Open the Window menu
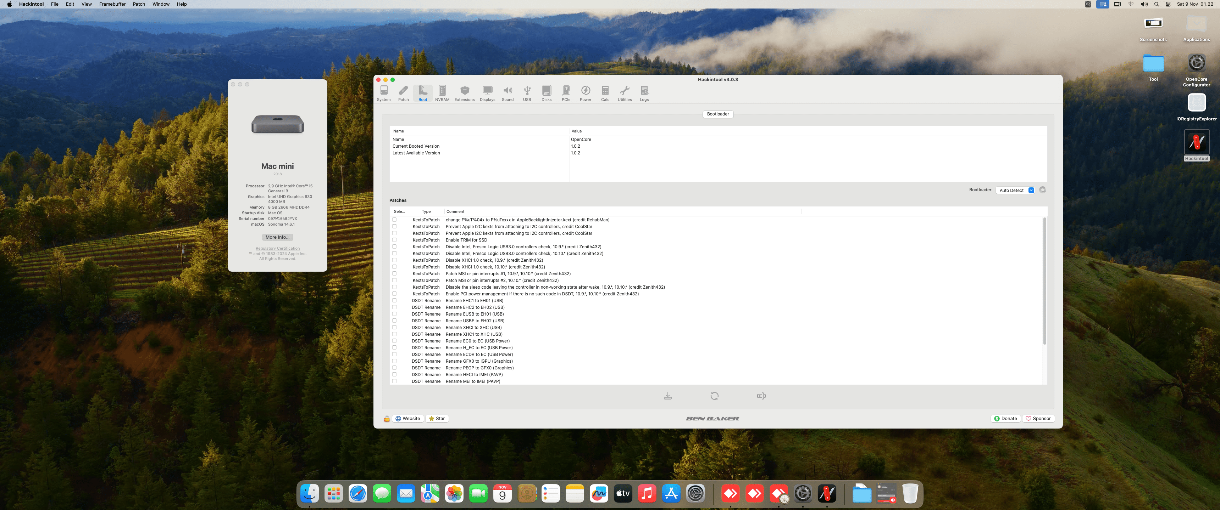The width and height of the screenshot is (1220, 510). pyautogui.click(x=161, y=4)
